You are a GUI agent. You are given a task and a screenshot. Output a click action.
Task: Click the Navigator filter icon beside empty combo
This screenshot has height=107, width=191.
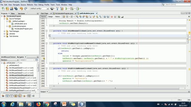[37, 60]
